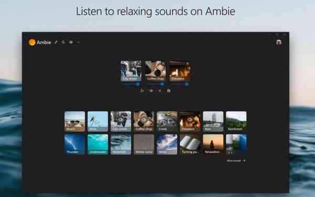
Task: Play the Underwater sound
Action: click(x=98, y=144)
